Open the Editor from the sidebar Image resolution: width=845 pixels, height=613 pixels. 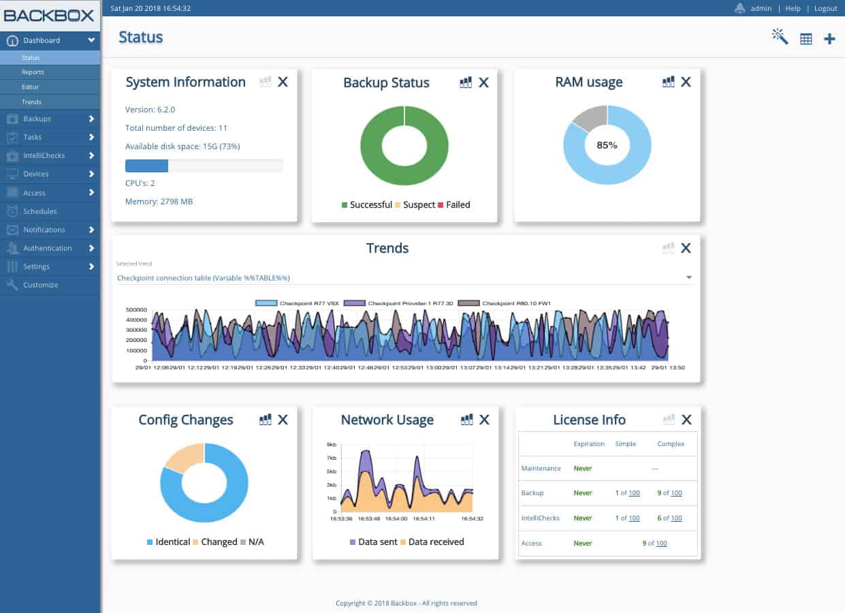29,87
